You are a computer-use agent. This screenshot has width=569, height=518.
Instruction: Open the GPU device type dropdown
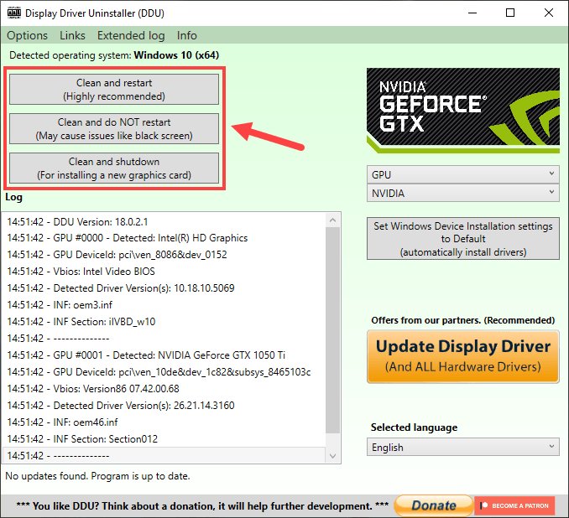click(463, 174)
